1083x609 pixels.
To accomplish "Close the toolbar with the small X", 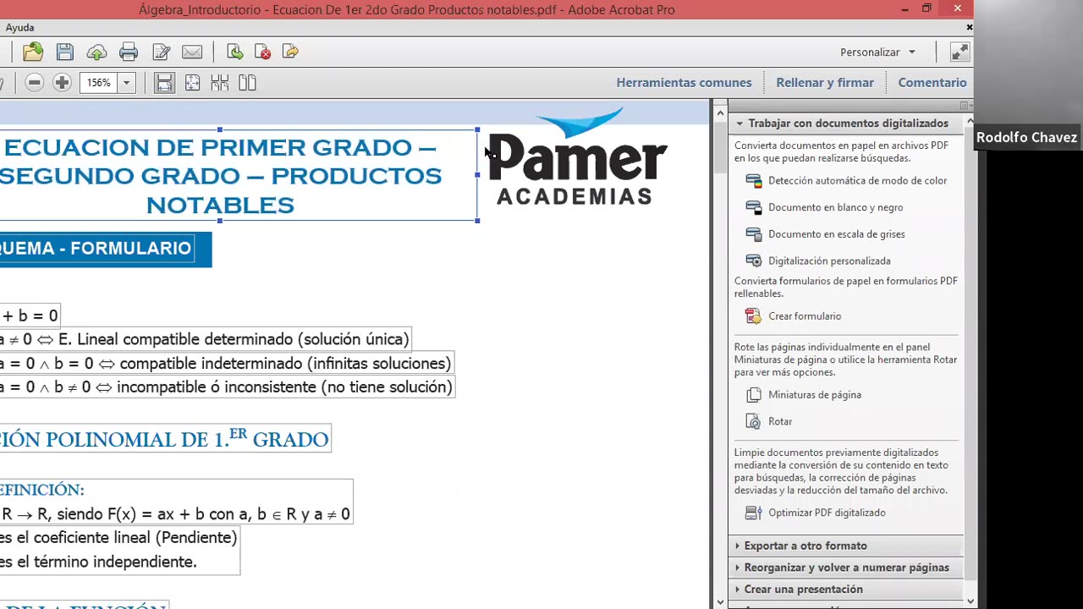I will [970, 28].
